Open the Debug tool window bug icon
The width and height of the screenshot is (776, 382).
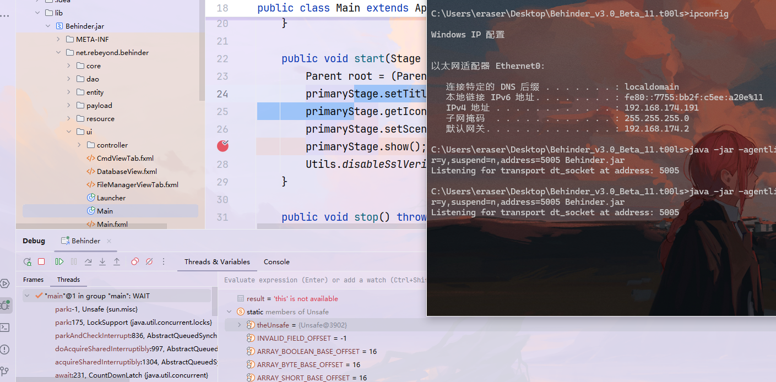5,305
